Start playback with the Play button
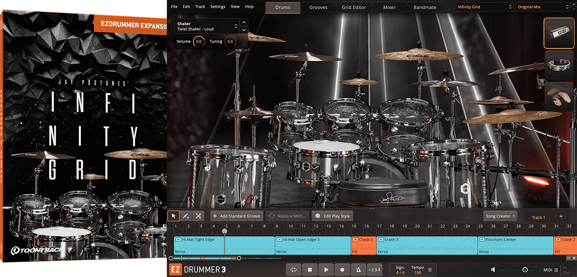 tap(326, 270)
